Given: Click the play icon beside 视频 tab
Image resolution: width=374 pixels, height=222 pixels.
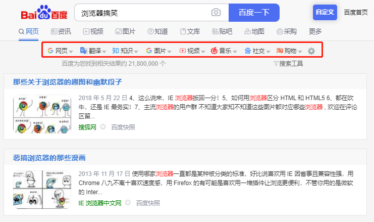Looking at the screenshot, I should pos(86,31).
